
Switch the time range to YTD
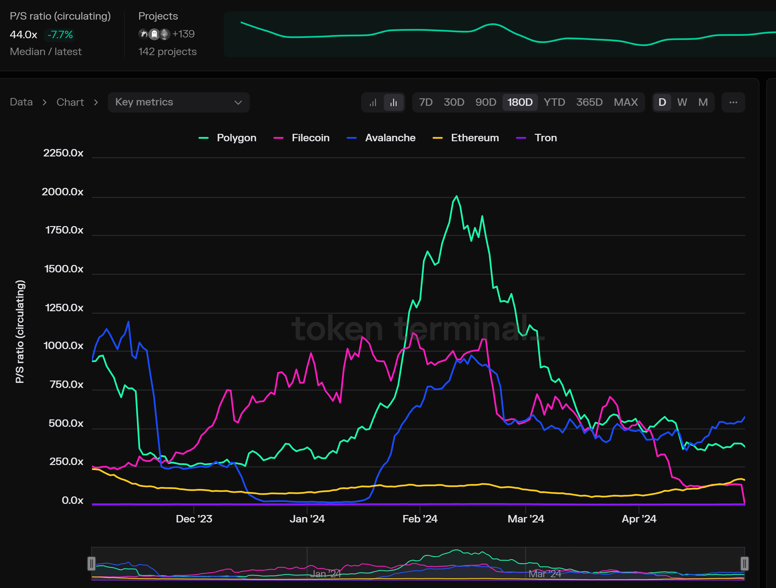[554, 102]
